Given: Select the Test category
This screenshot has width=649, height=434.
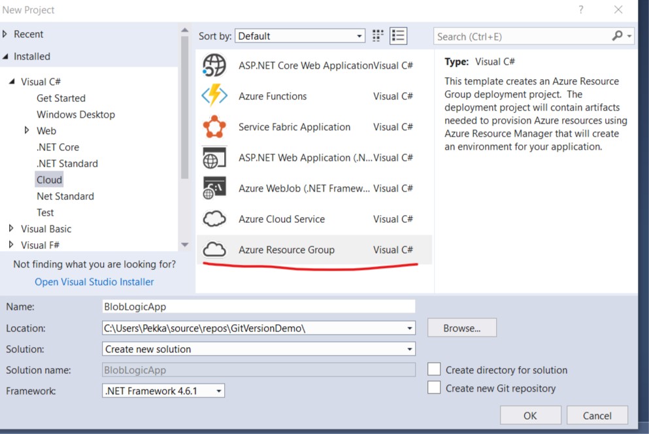Looking at the screenshot, I should click(45, 212).
